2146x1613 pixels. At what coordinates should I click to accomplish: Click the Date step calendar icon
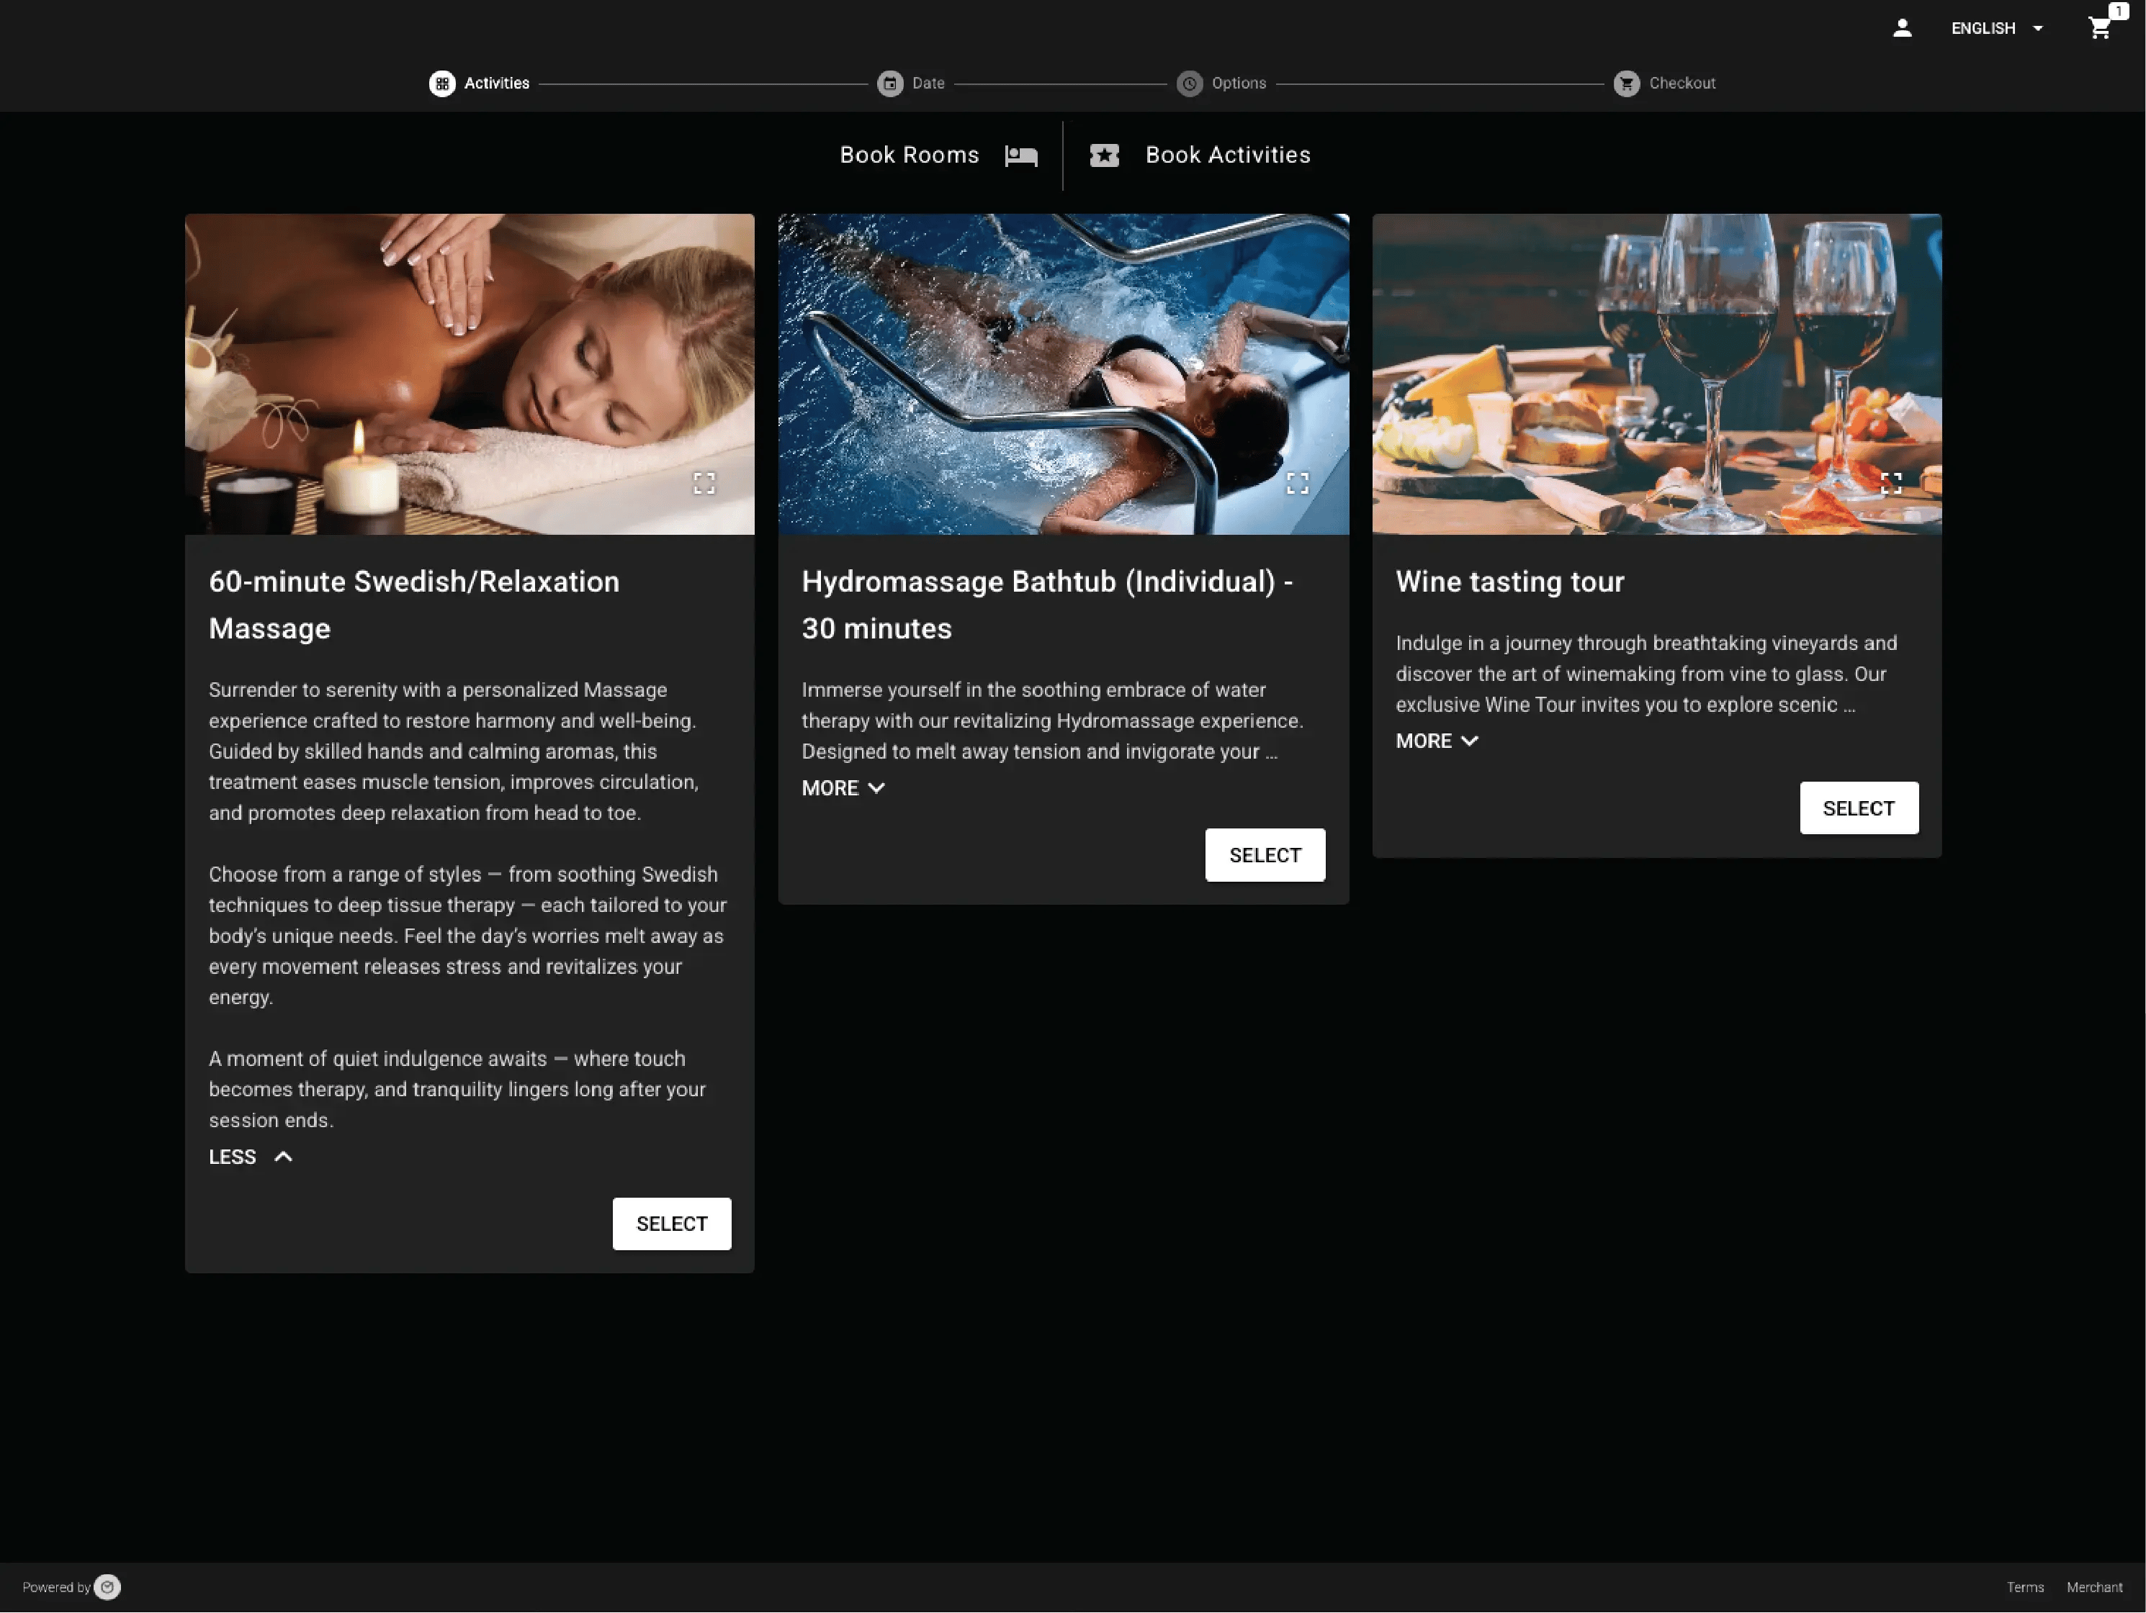(x=891, y=83)
